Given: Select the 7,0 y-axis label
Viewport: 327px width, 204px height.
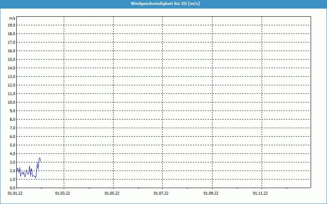Looking at the screenshot, I should tap(13, 128).
